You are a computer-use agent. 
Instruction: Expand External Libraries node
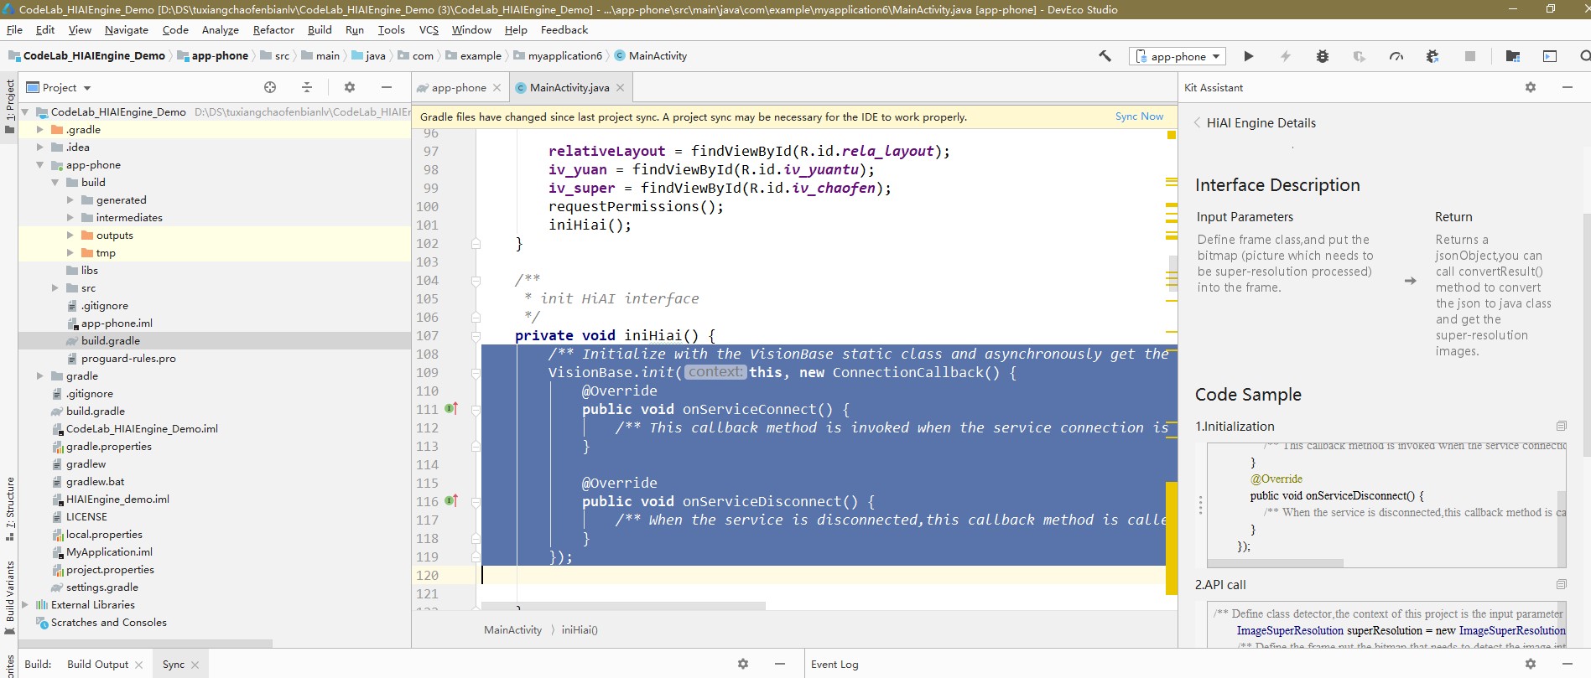pyautogui.click(x=24, y=605)
